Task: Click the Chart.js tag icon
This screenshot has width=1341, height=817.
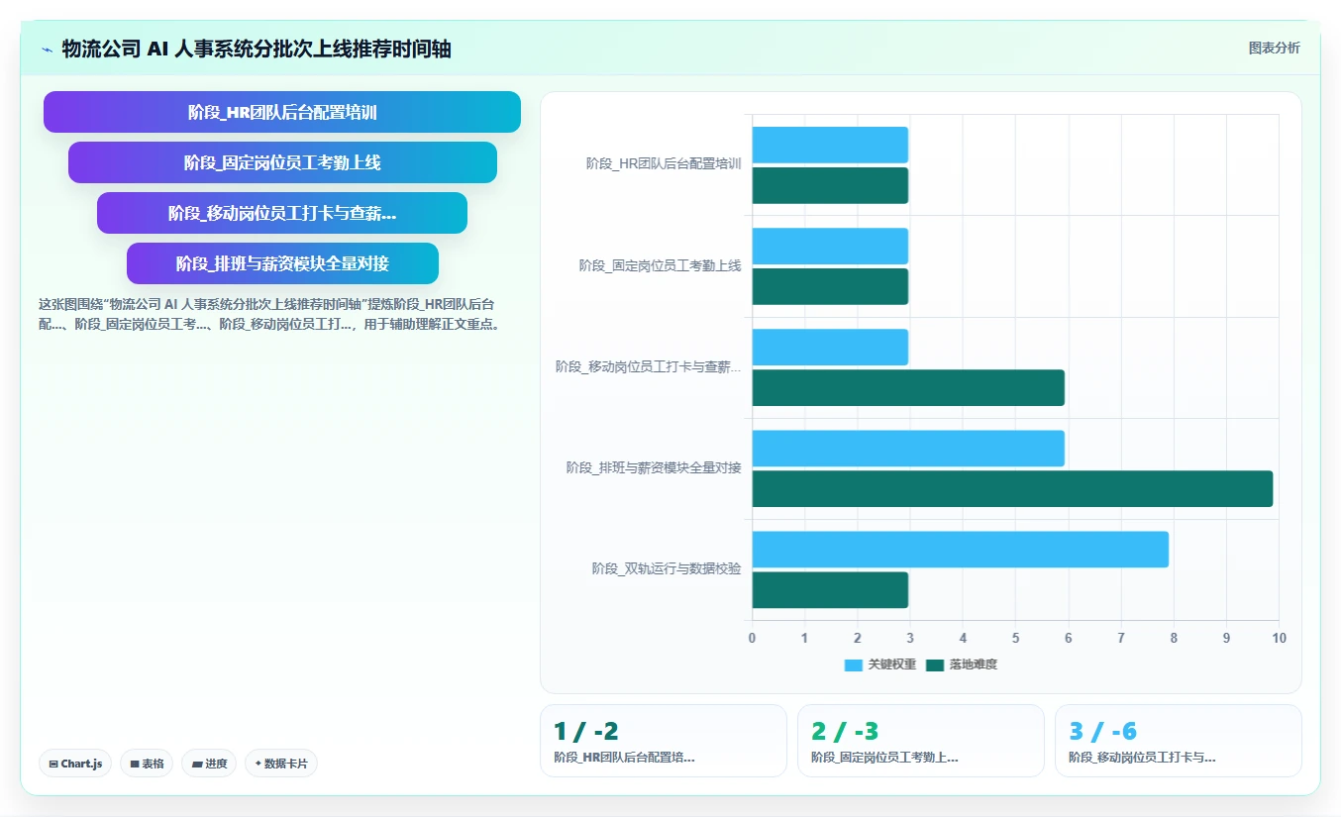Action: click(x=53, y=764)
